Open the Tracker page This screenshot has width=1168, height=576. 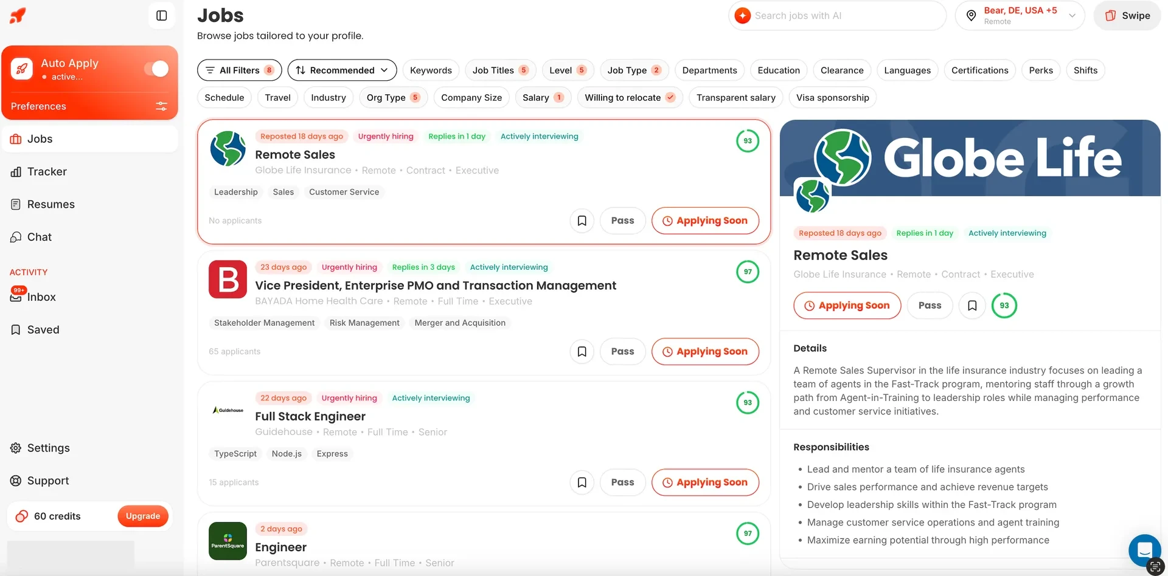[90, 172]
